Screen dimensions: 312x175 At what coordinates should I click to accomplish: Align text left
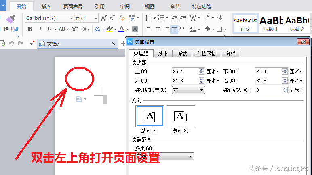(x=150, y=29)
